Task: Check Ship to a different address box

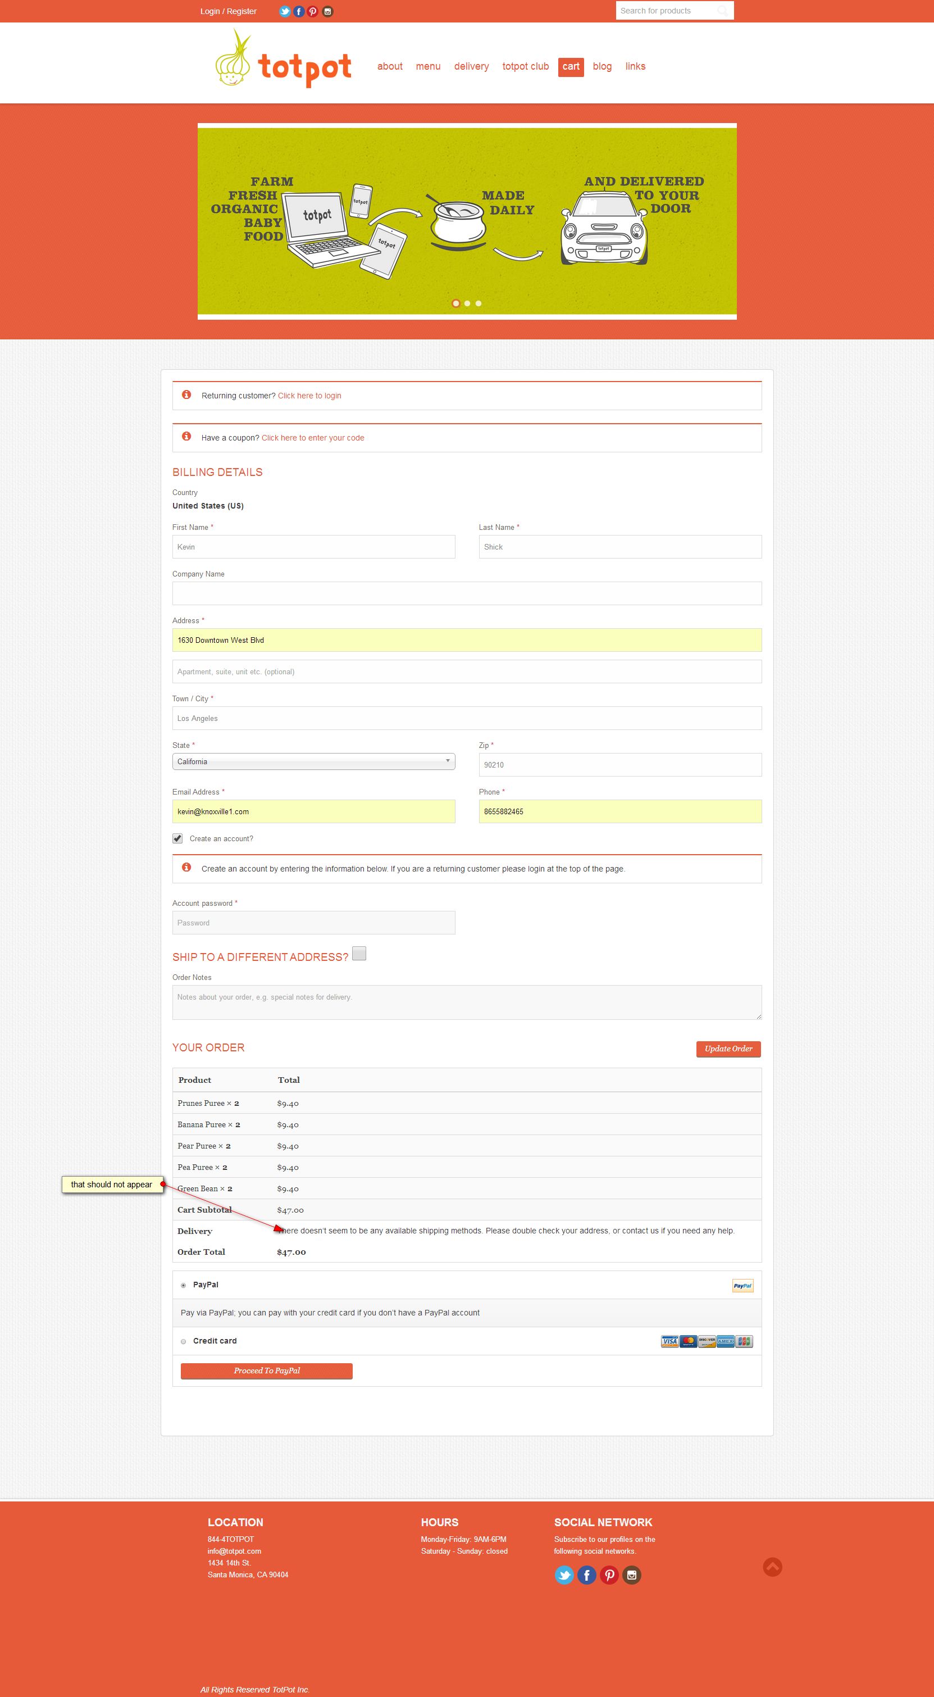Action: 359,953
